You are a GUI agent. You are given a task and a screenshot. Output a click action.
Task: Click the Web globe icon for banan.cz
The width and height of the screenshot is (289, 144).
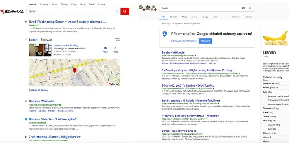tap(105, 48)
